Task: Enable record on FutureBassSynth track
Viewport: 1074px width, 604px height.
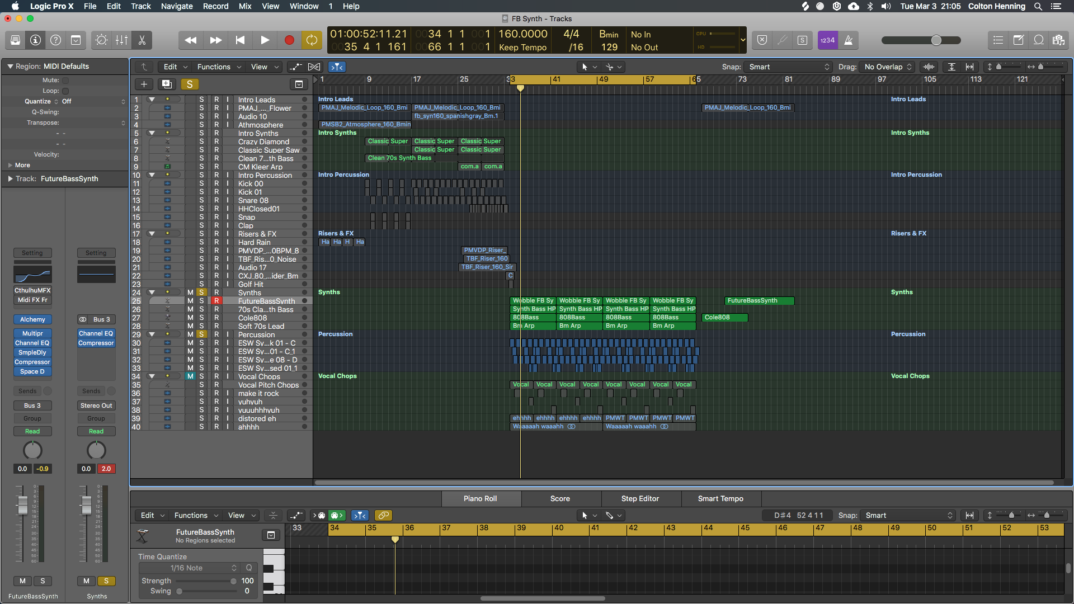Action: tap(216, 301)
